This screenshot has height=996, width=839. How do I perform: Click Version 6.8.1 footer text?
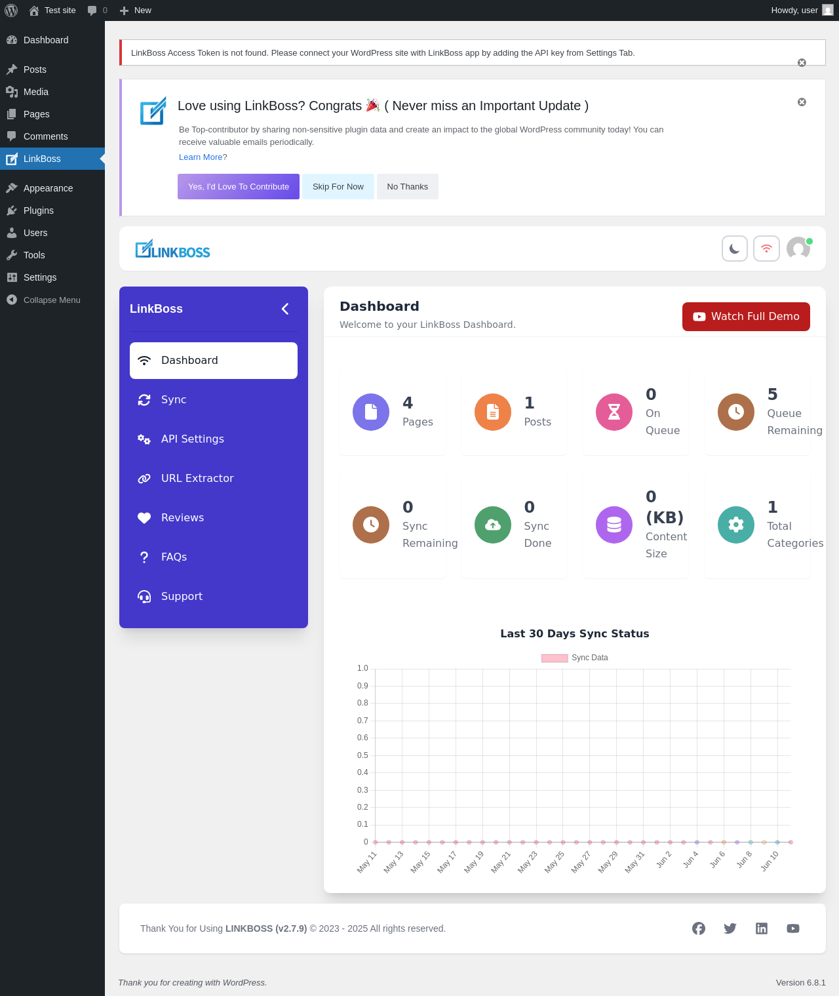pyautogui.click(x=801, y=983)
